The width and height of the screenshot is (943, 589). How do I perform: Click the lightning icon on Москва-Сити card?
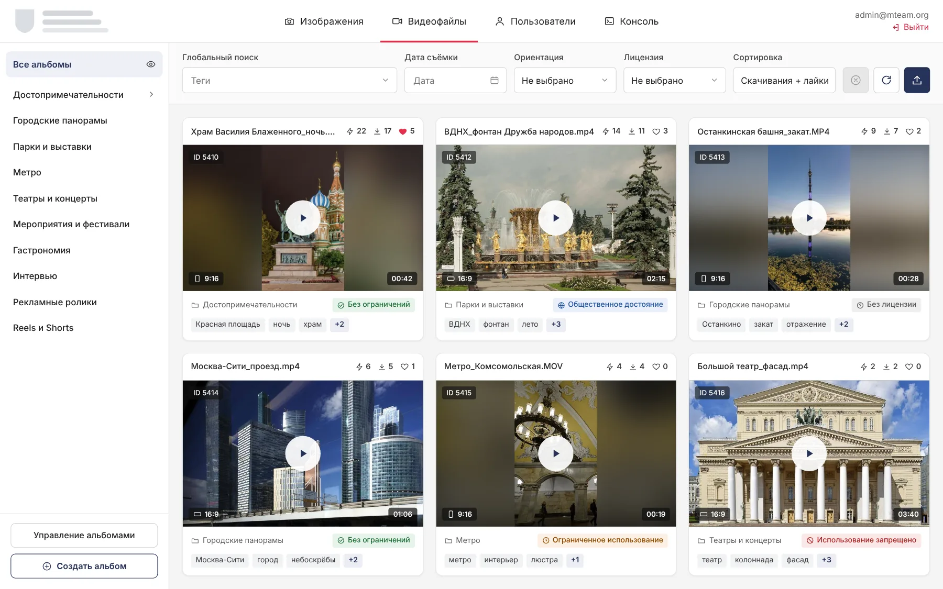pyautogui.click(x=359, y=367)
